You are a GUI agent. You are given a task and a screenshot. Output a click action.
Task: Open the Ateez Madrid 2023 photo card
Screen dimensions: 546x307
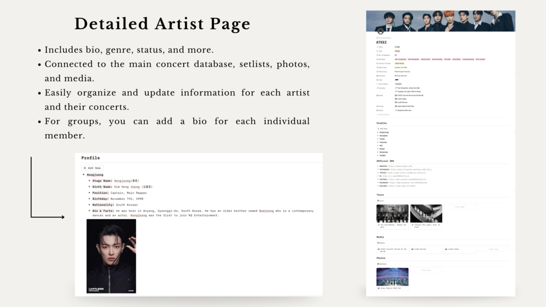392,279
